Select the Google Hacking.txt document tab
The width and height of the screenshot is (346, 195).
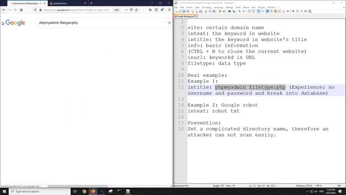coord(185,16)
